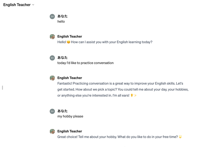Screen dimensions: 204x147
Task: Click the SH avatar beside practice conversation message
Action: [52, 58]
